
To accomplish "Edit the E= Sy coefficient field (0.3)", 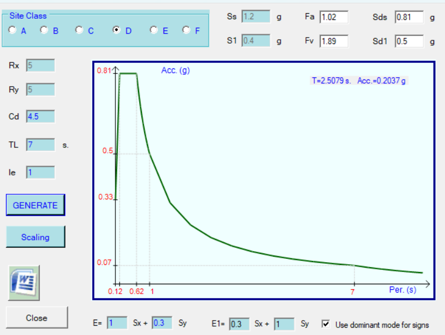I will [162, 323].
